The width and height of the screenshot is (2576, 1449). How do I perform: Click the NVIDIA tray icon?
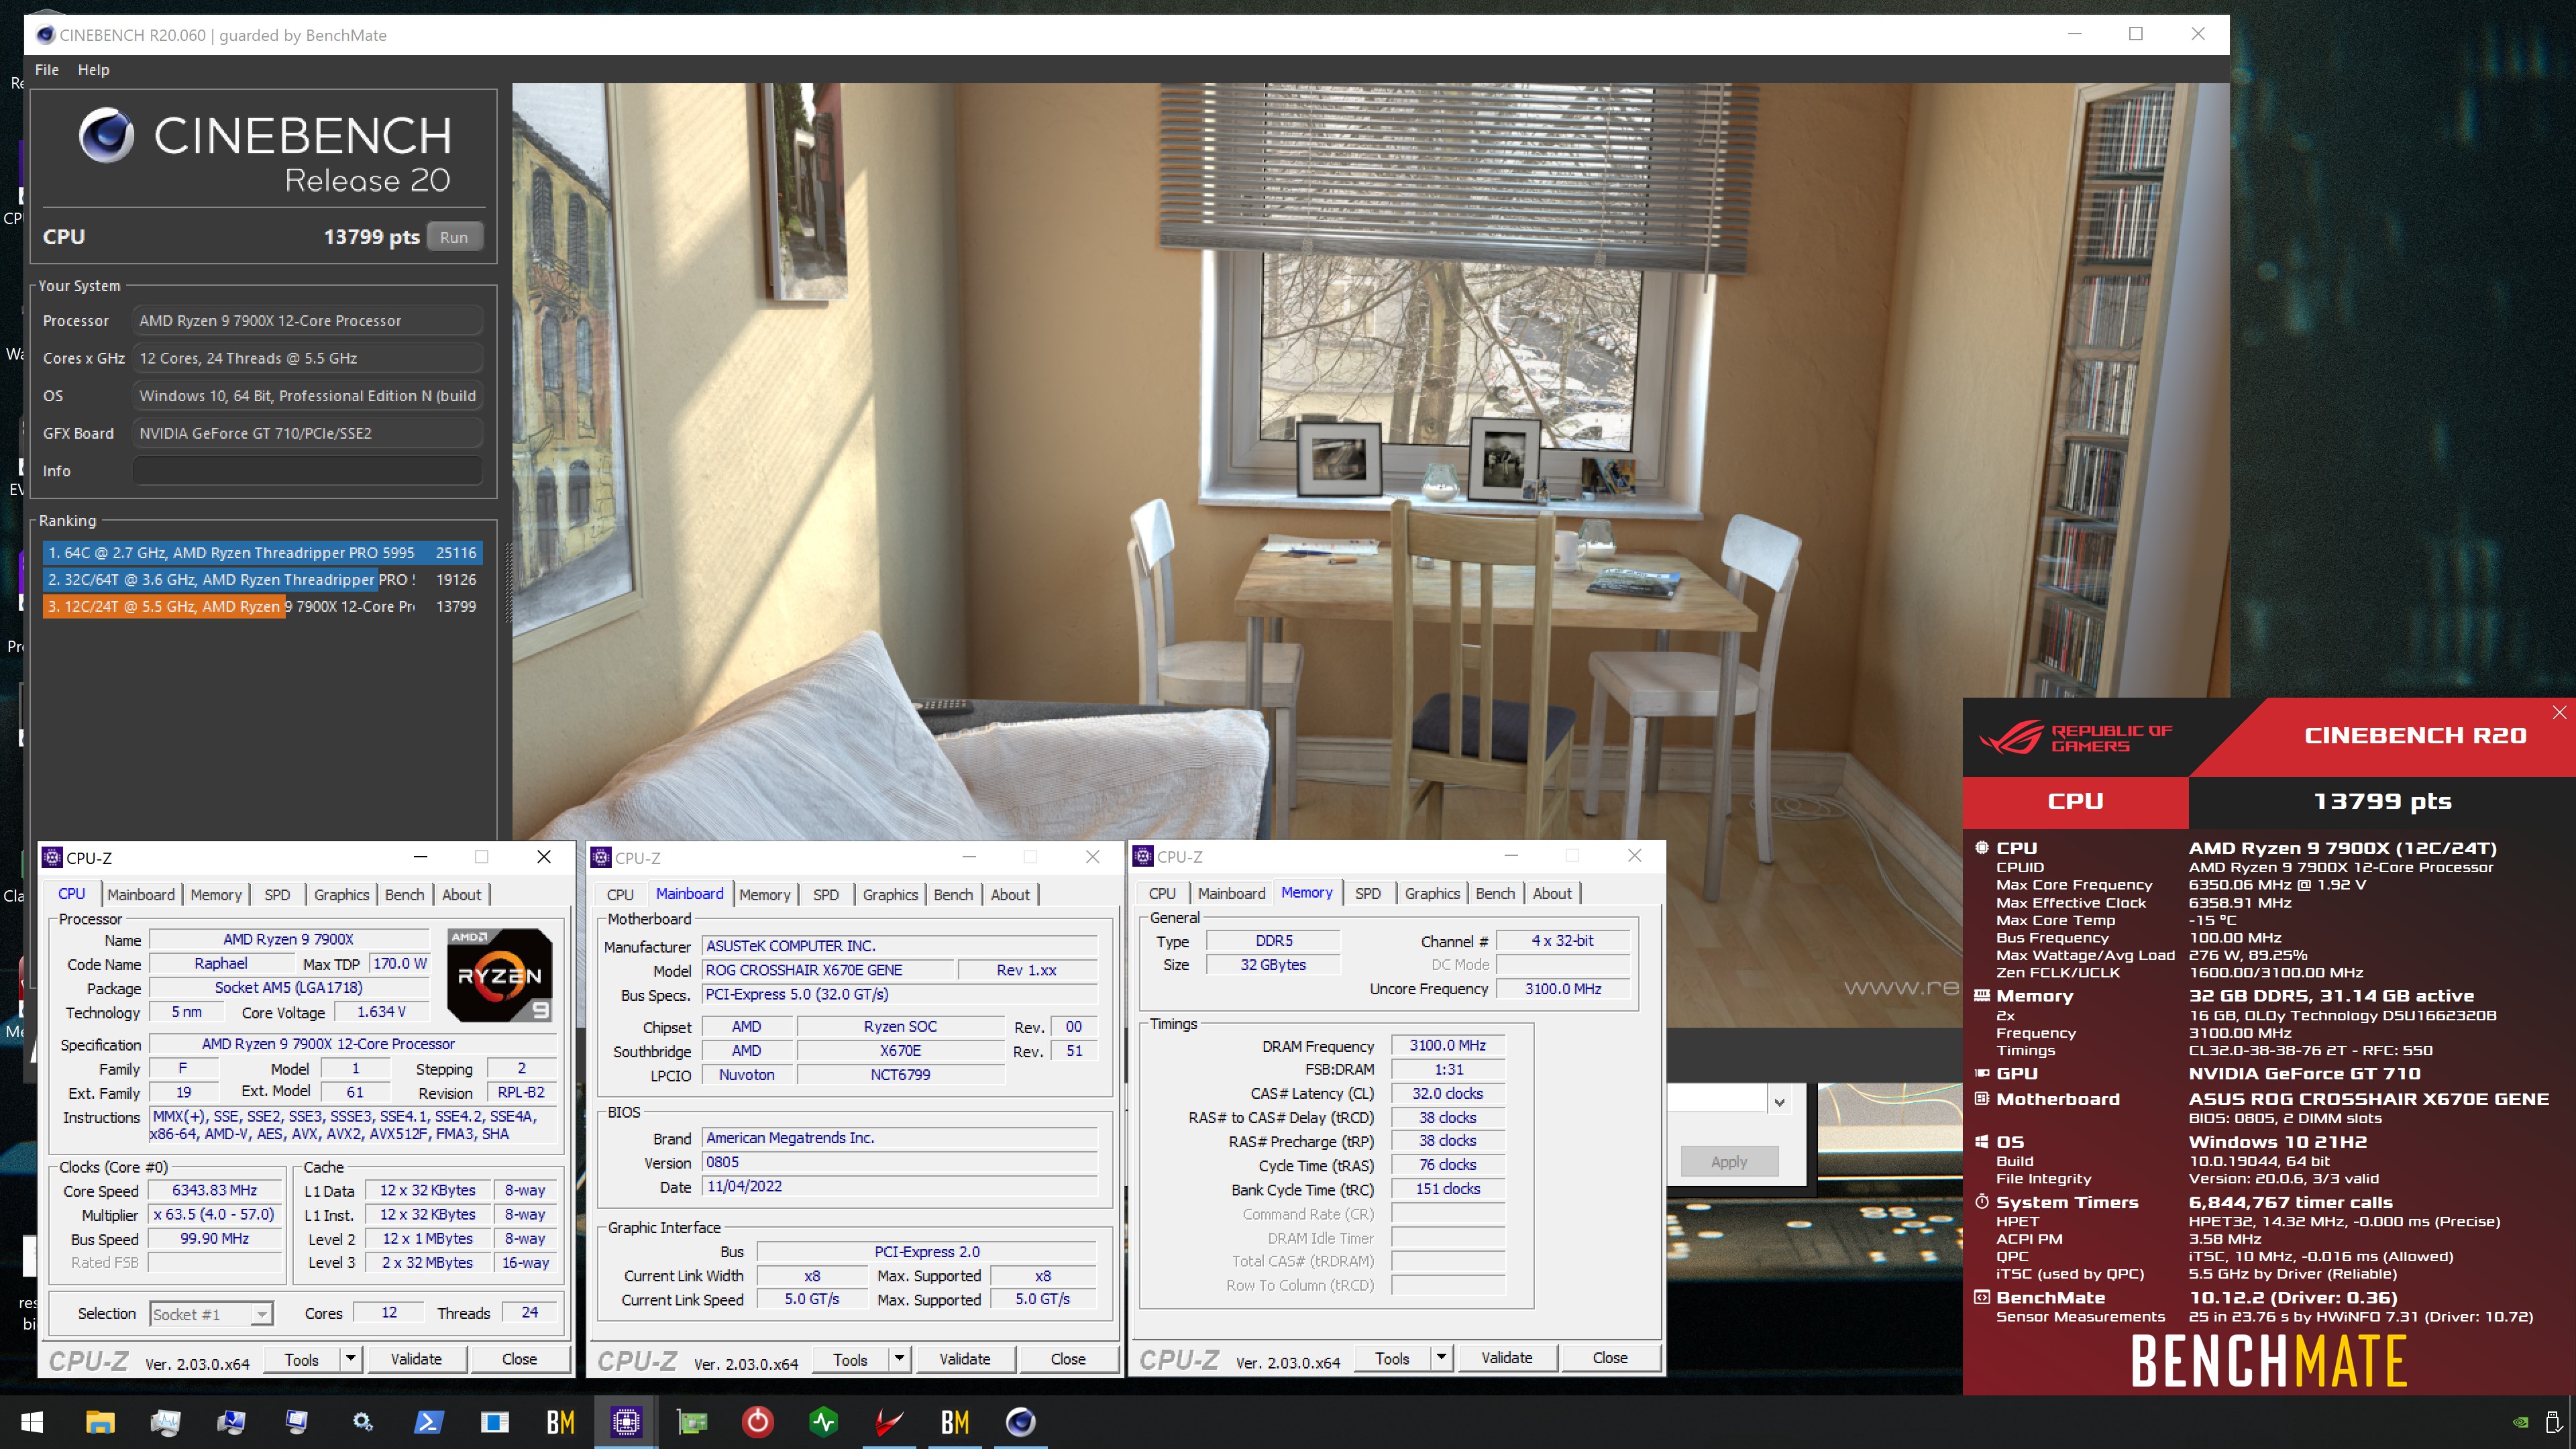point(2521,1422)
